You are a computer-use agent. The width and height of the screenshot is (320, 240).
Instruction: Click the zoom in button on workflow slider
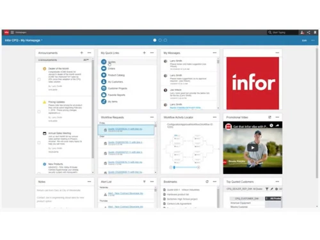[x=198, y=168]
